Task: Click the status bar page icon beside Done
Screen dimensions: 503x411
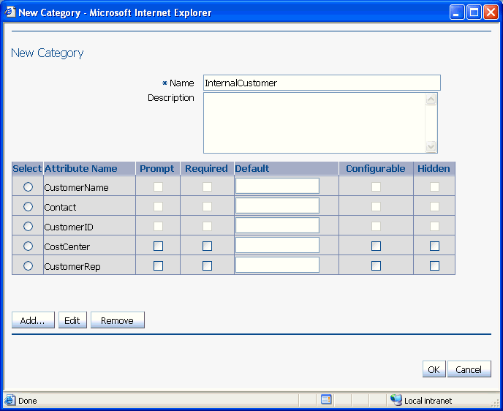Action: click(x=10, y=400)
